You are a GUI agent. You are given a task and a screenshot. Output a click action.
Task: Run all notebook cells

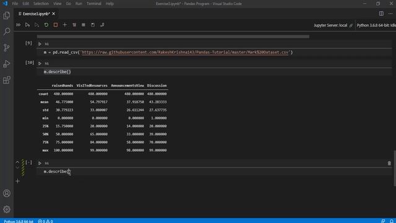[x=18, y=25]
